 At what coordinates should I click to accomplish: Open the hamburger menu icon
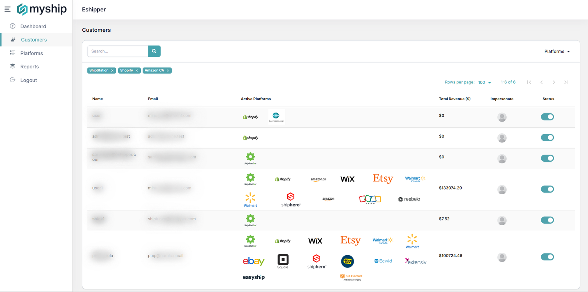[7, 9]
